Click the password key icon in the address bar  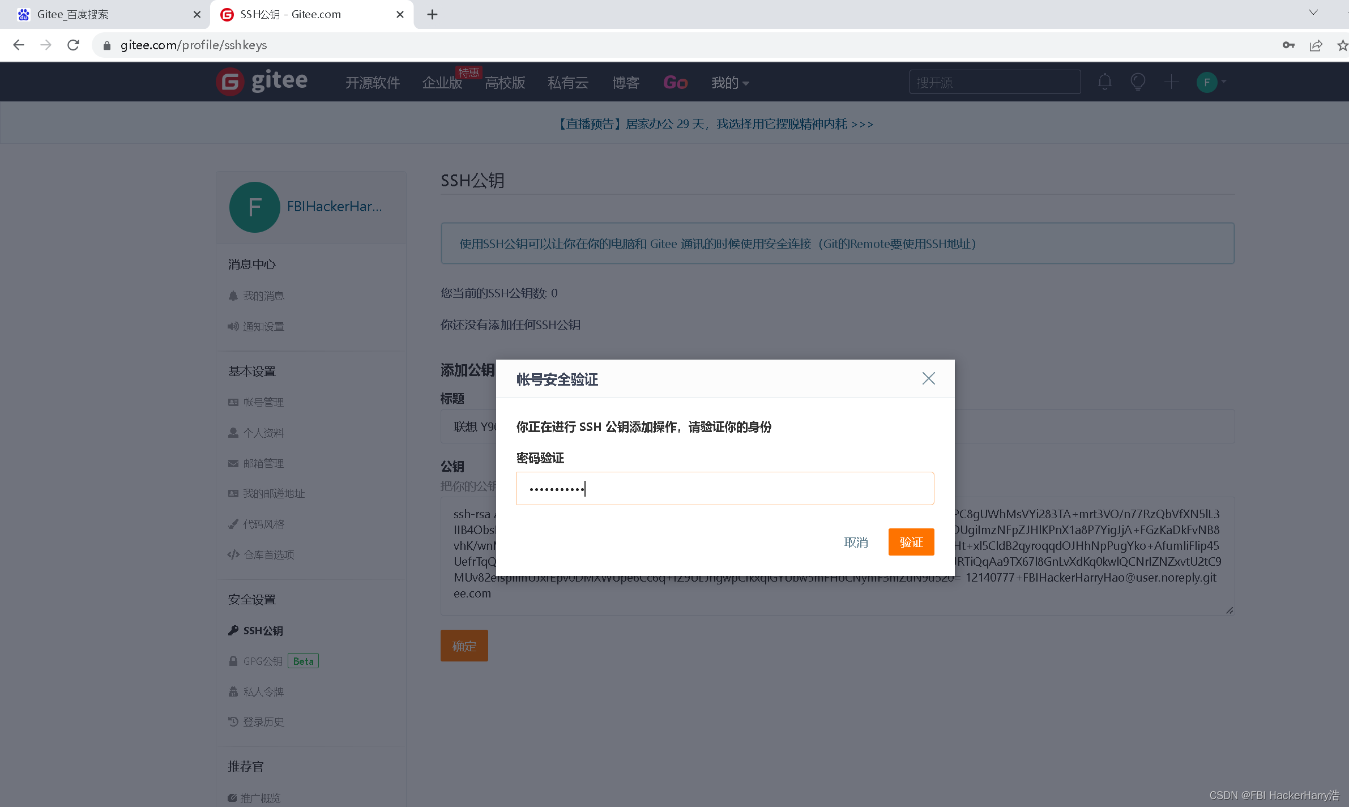coord(1288,45)
